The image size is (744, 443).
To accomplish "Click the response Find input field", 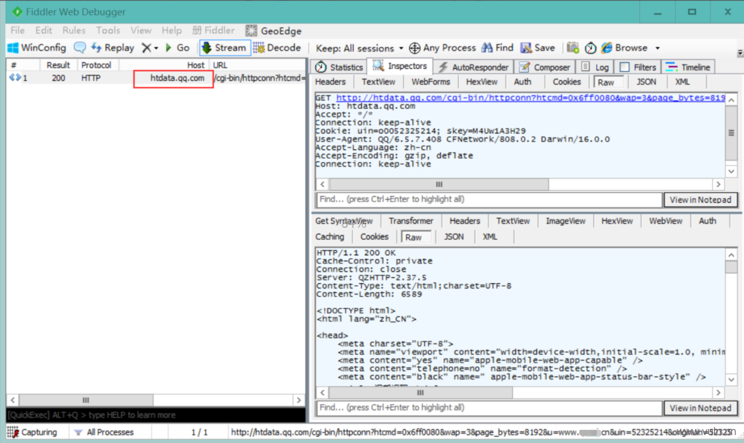I will point(489,408).
